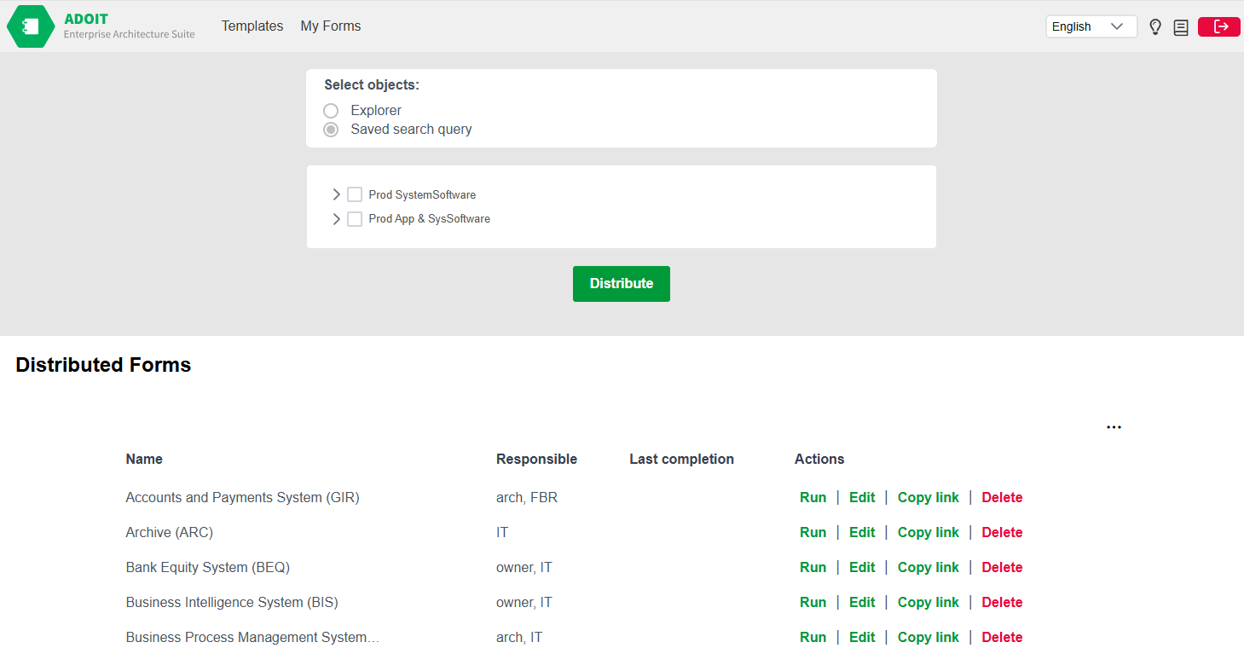Check the Prod SystemSoftware checkbox

[x=355, y=194]
